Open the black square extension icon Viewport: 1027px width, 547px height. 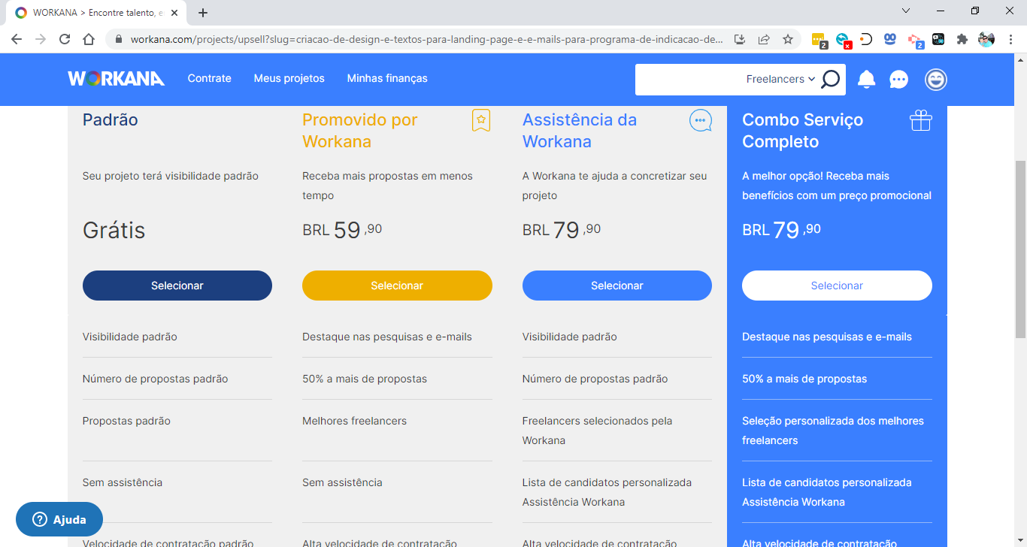[x=938, y=39]
